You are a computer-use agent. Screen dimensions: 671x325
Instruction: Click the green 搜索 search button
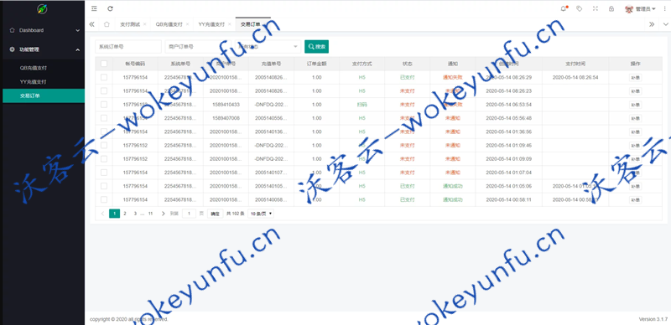317,47
